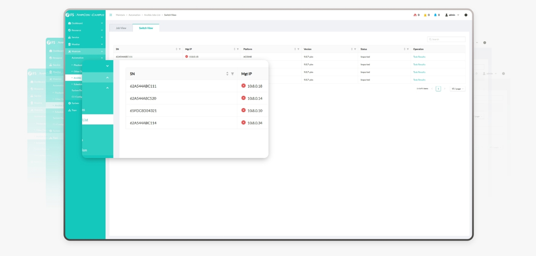The image size is (536, 256).
Task: Click the Version column filter icon
Action: (355, 49)
